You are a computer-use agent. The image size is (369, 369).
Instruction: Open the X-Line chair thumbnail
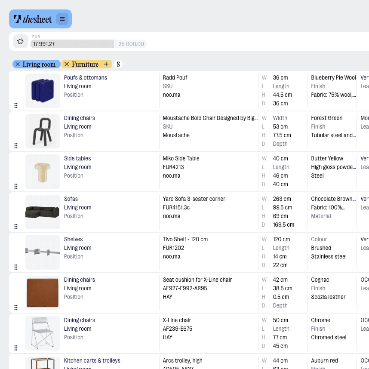[x=43, y=334]
